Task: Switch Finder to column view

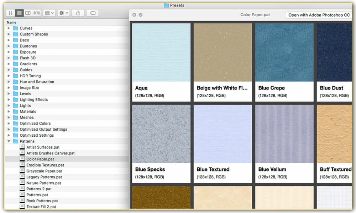Action: (28, 13)
